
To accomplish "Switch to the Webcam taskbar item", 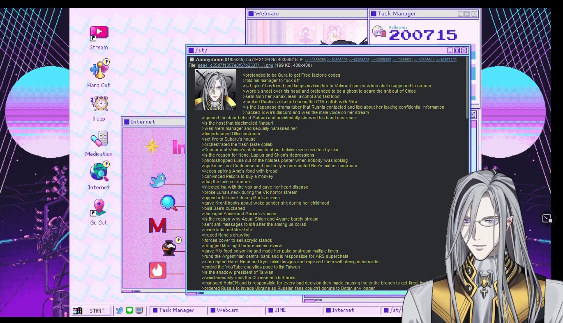I will [x=235, y=310].
